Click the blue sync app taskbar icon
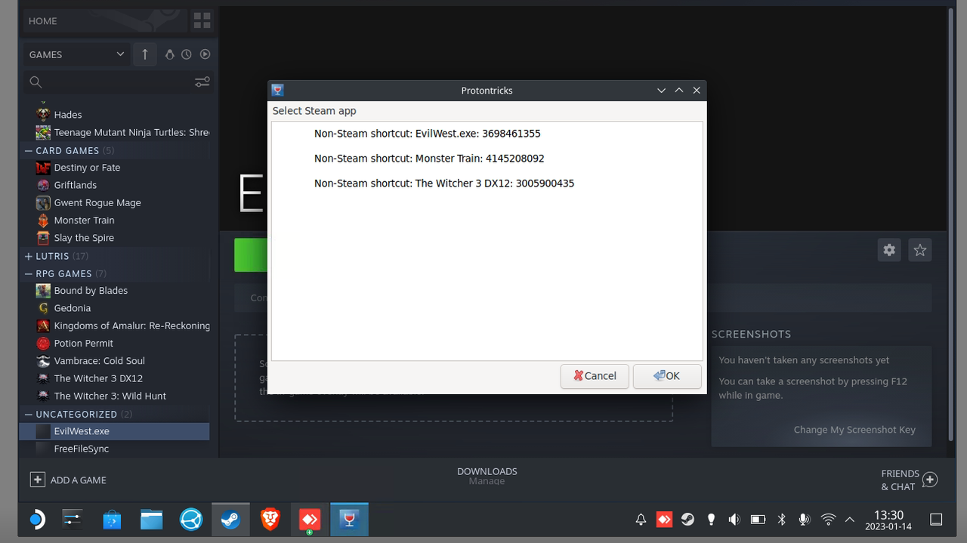 (x=191, y=520)
